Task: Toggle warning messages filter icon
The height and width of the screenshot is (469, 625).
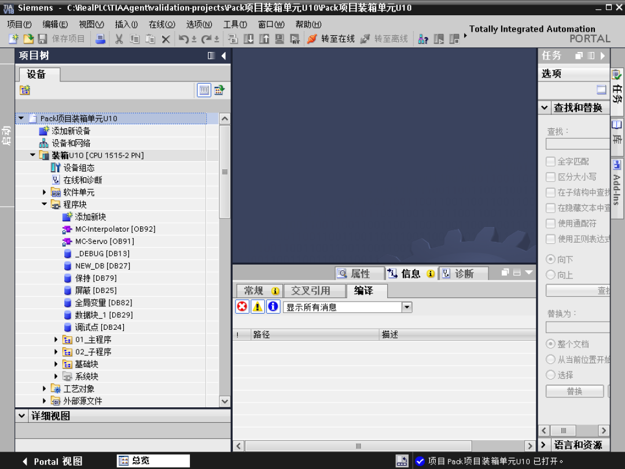Action: point(258,307)
